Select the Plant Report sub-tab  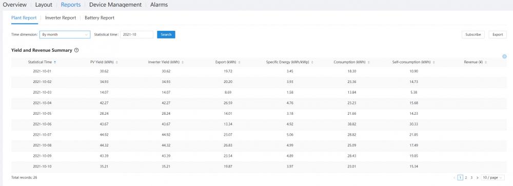click(x=24, y=18)
